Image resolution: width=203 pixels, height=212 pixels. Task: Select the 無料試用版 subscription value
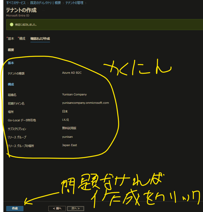(x=69, y=128)
